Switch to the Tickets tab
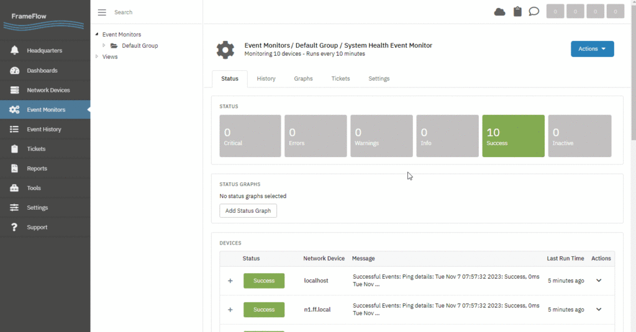The width and height of the screenshot is (636, 332). tap(340, 79)
